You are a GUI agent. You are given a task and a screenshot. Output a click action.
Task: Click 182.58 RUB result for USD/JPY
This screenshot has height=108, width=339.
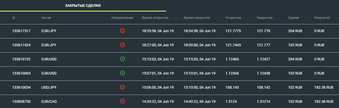(x=324, y=87)
